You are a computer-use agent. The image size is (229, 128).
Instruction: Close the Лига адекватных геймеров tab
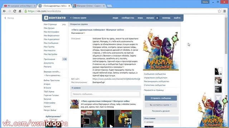tap(69, 6)
